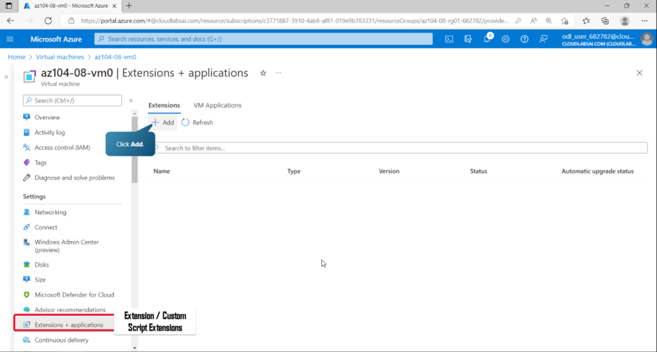Reload page with browser refresh icon
This screenshot has height=352, width=657.
tap(48, 21)
